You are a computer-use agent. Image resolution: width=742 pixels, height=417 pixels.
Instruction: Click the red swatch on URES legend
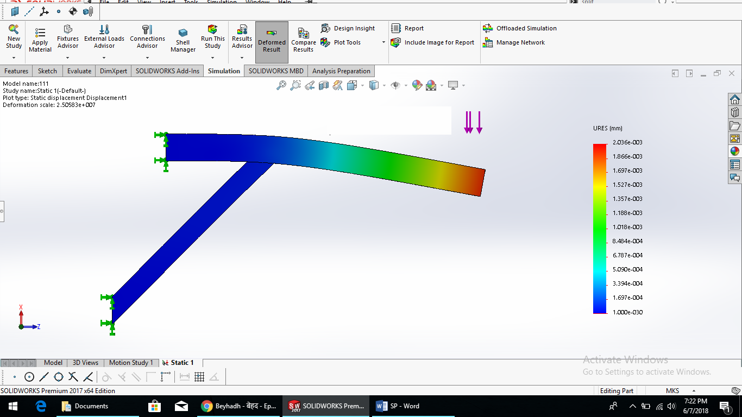pos(600,147)
